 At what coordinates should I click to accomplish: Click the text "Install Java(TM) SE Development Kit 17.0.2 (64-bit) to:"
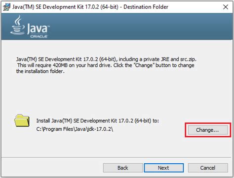[98, 121]
